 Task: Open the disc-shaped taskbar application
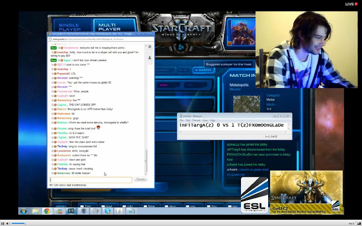click(96, 211)
